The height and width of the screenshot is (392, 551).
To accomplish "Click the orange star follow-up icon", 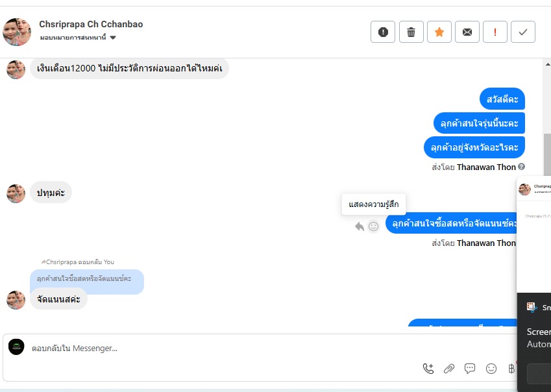I will (x=439, y=32).
